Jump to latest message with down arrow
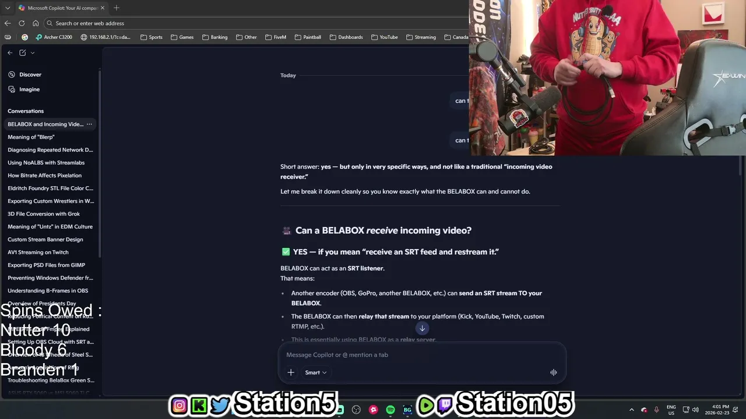 click(423, 328)
